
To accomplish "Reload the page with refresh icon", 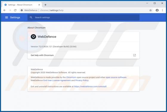I will 15,10.
